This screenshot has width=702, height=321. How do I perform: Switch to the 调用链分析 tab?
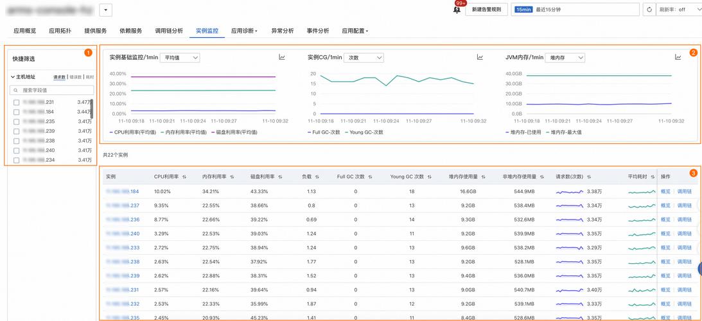tap(169, 31)
